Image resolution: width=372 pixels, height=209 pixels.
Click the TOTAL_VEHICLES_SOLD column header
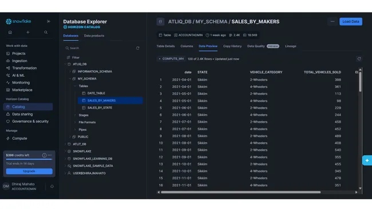pos(322,72)
